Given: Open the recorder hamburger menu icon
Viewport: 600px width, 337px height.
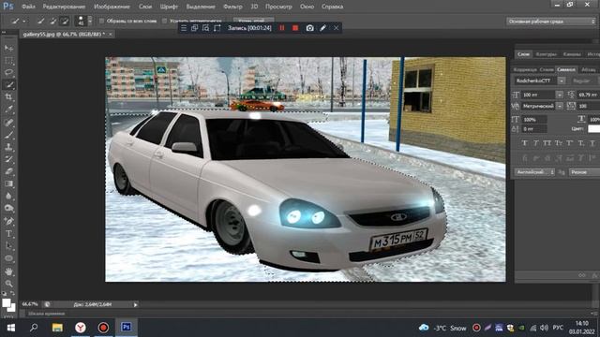Looking at the screenshot, I should (184, 28).
